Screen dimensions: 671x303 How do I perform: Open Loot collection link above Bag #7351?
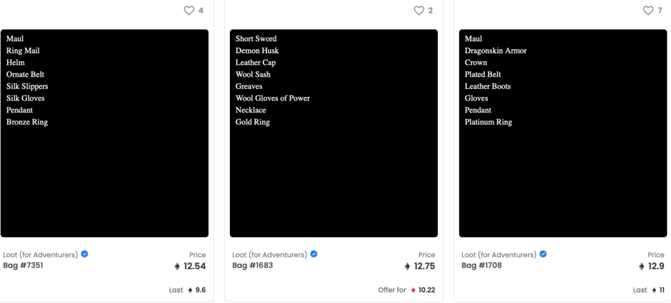click(41, 254)
